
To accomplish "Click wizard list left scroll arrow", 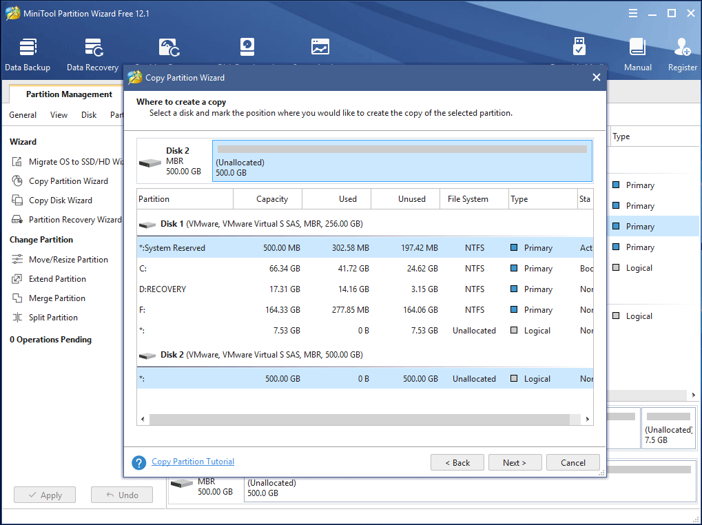I will pyautogui.click(x=143, y=420).
